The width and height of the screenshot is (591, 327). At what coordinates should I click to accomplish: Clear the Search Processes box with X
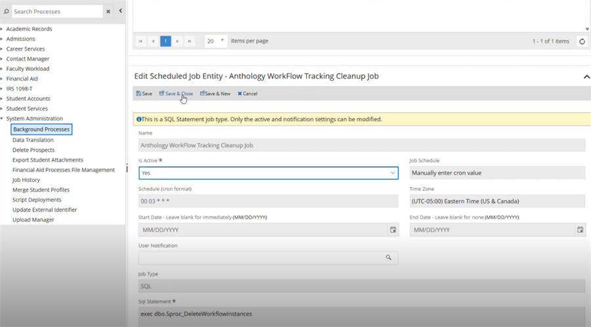tap(108, 11)
